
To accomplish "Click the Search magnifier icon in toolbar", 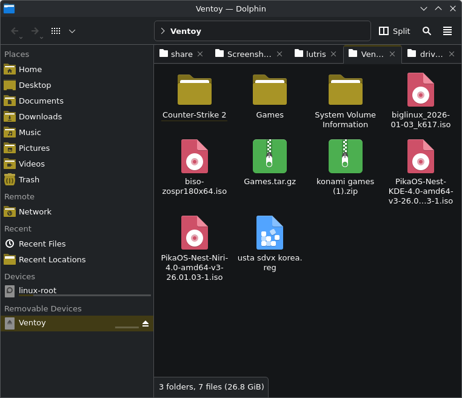I will [x=427, y=31].
